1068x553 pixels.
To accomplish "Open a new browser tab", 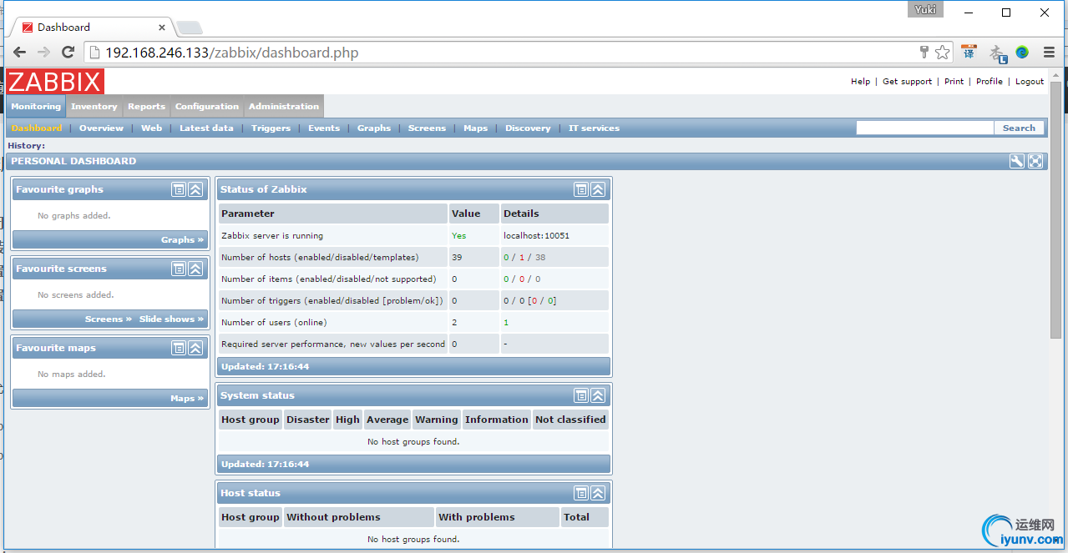I will point(188,28).
